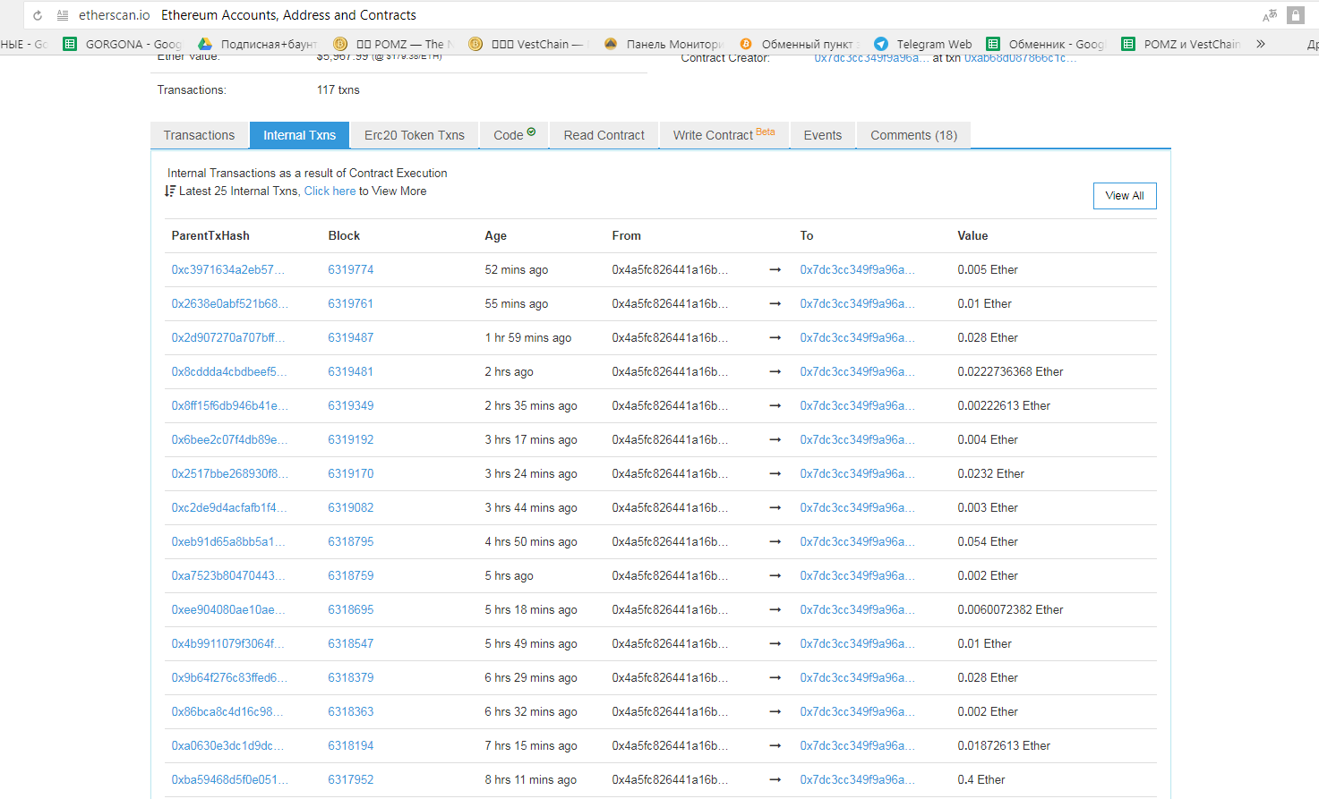1319x799 pixels.
Task: Open block 6319487 link
Action: click(x=351, y=337)
